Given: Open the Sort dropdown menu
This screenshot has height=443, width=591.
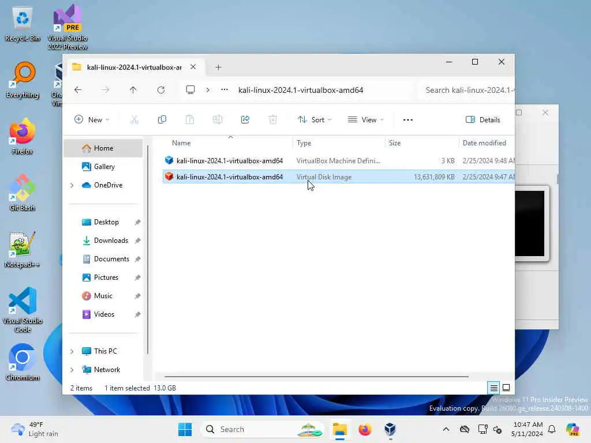Looking at the screenshot, I should (x=315, y=120).
